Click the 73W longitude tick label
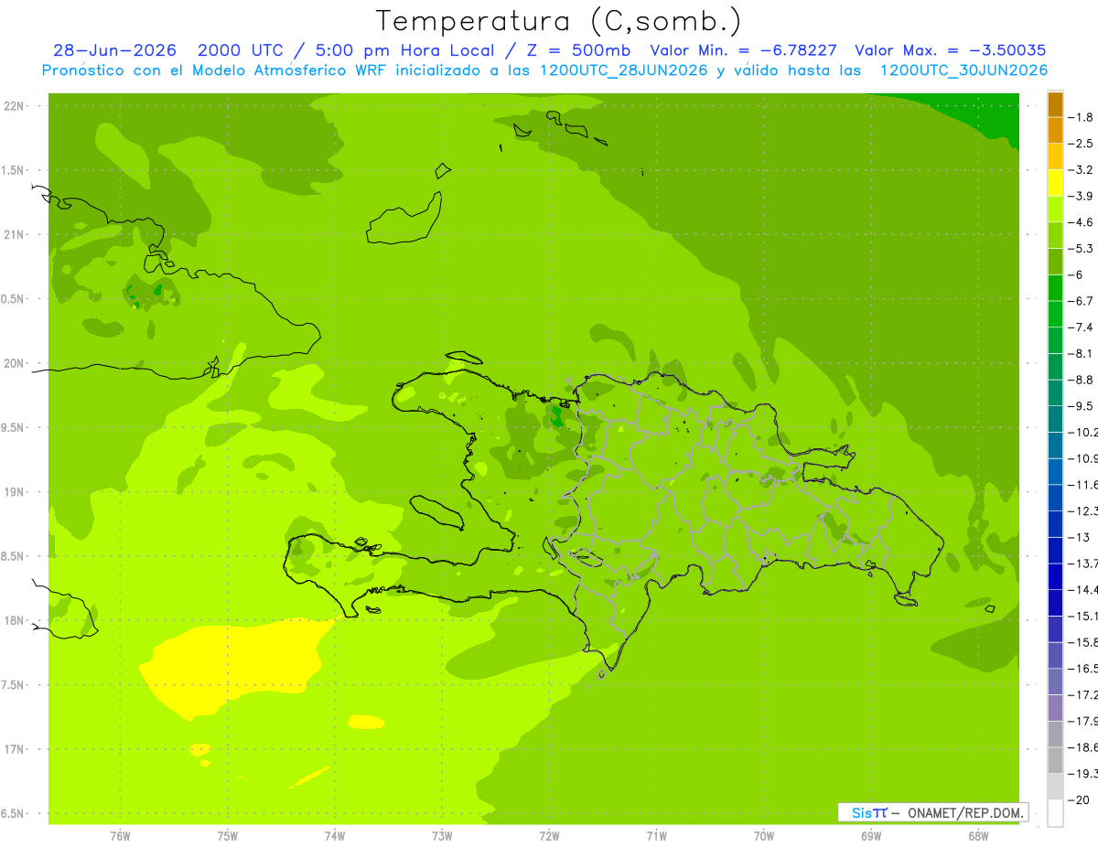Viewport: 1098px width, 848px height. [442, 836]
